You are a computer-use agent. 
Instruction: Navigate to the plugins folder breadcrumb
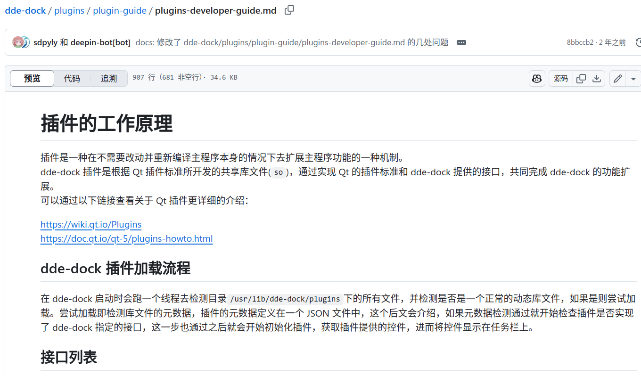(69, 10)
